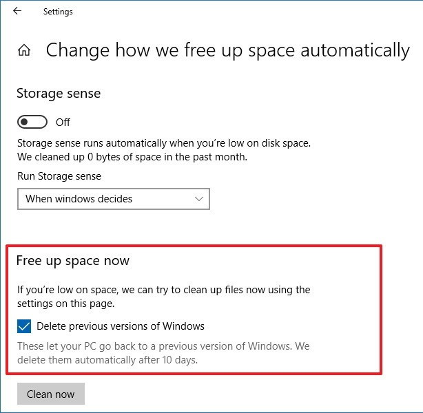The image size is (423, 413).
Task: Click the "If you're low on space" paragraph
Action: (x=164, y=290)
